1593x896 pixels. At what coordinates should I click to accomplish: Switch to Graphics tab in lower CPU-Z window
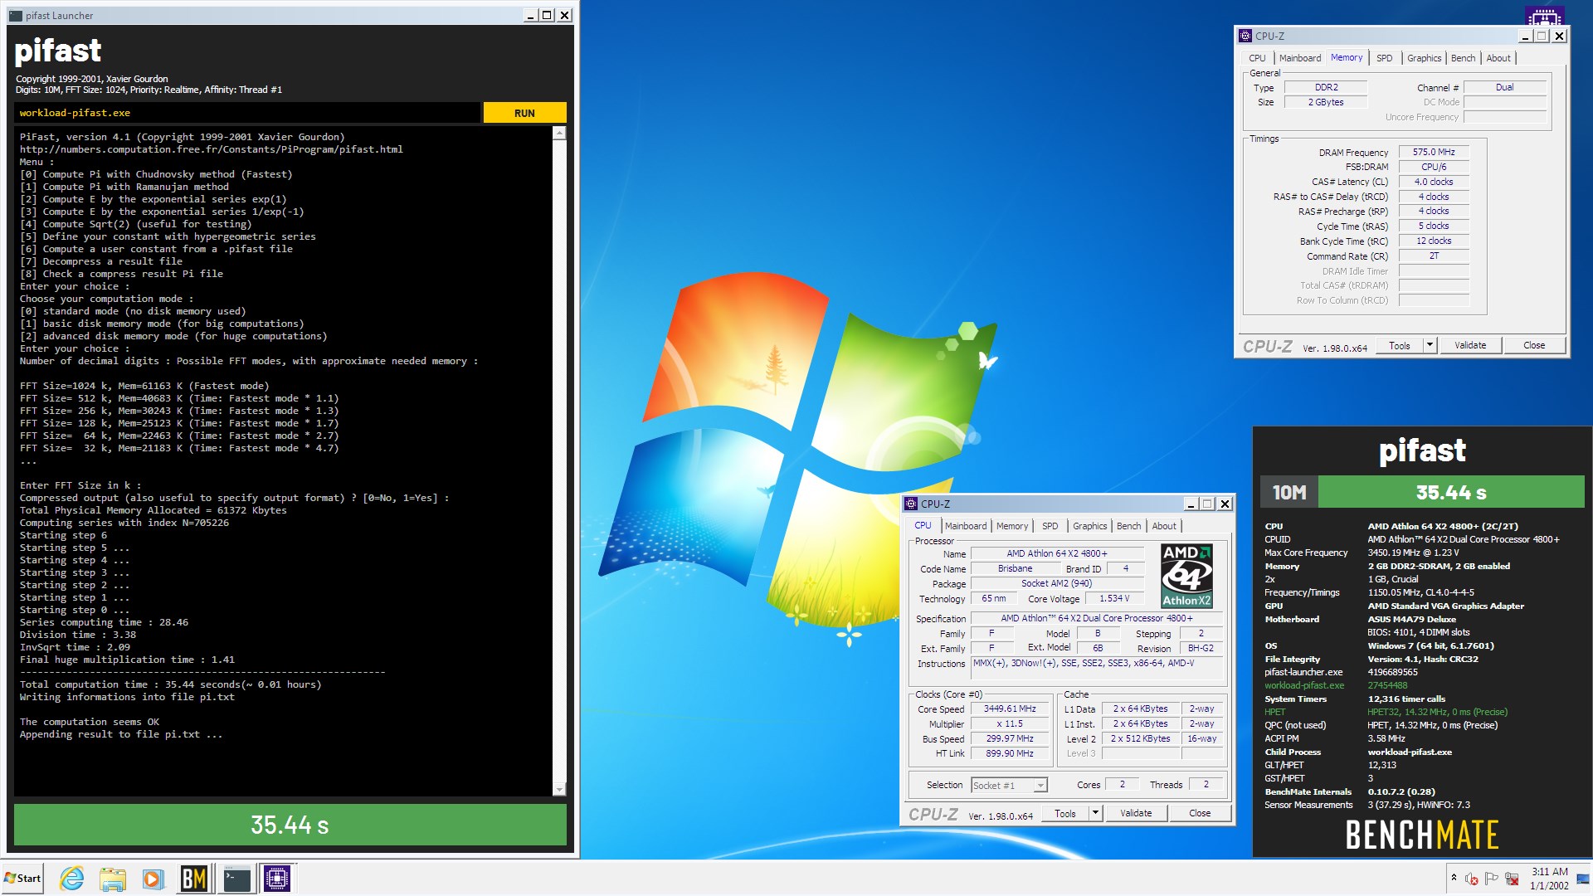[x=1089, y=526]
